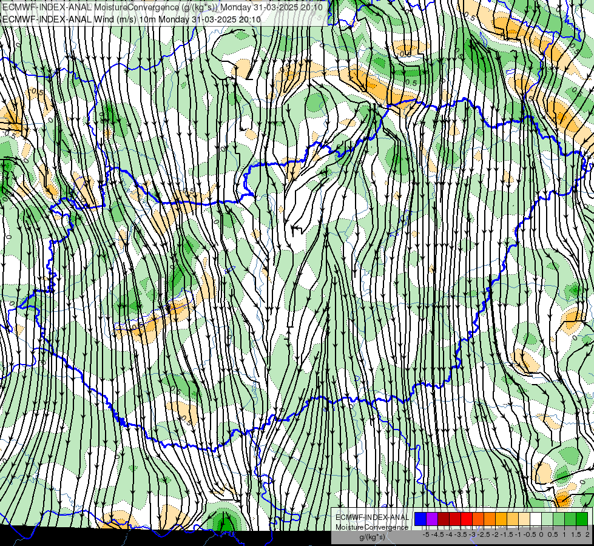Viewport: 594px width, 546px height.
Task: Click the amber swatch between -2 and -1.5
Action: [x=501, y=519]
